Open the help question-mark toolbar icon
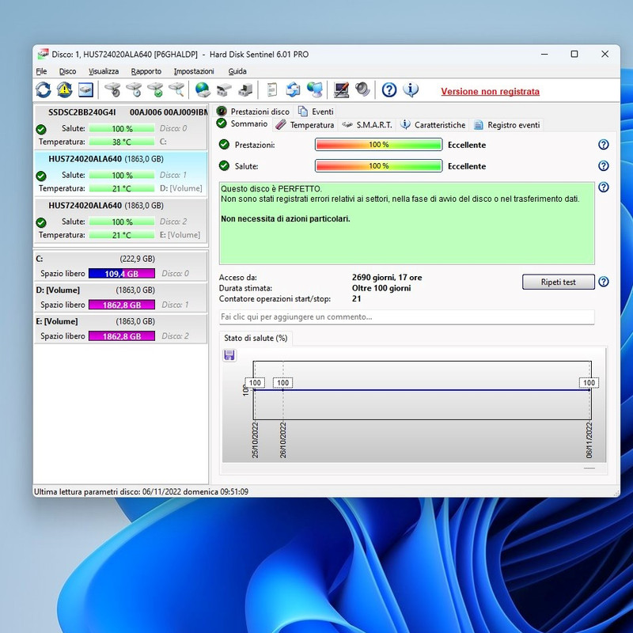 (x=389, y=89)
